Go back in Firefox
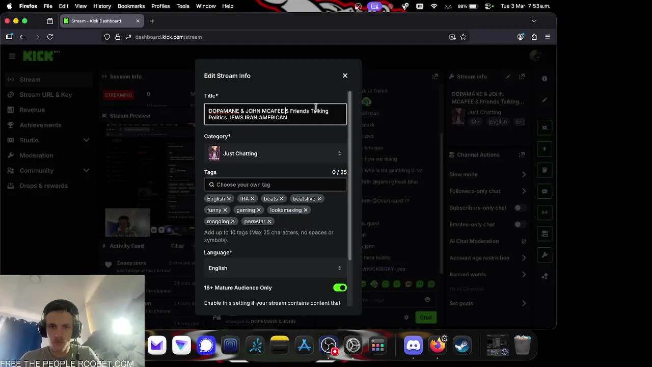Screen dimensions: 652x367 click(x=22, y=37)
